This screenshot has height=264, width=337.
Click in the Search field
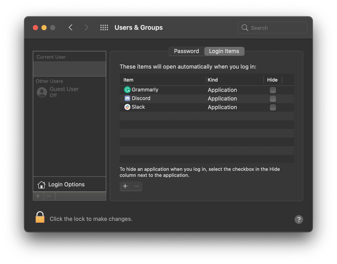tap(272, 28)
